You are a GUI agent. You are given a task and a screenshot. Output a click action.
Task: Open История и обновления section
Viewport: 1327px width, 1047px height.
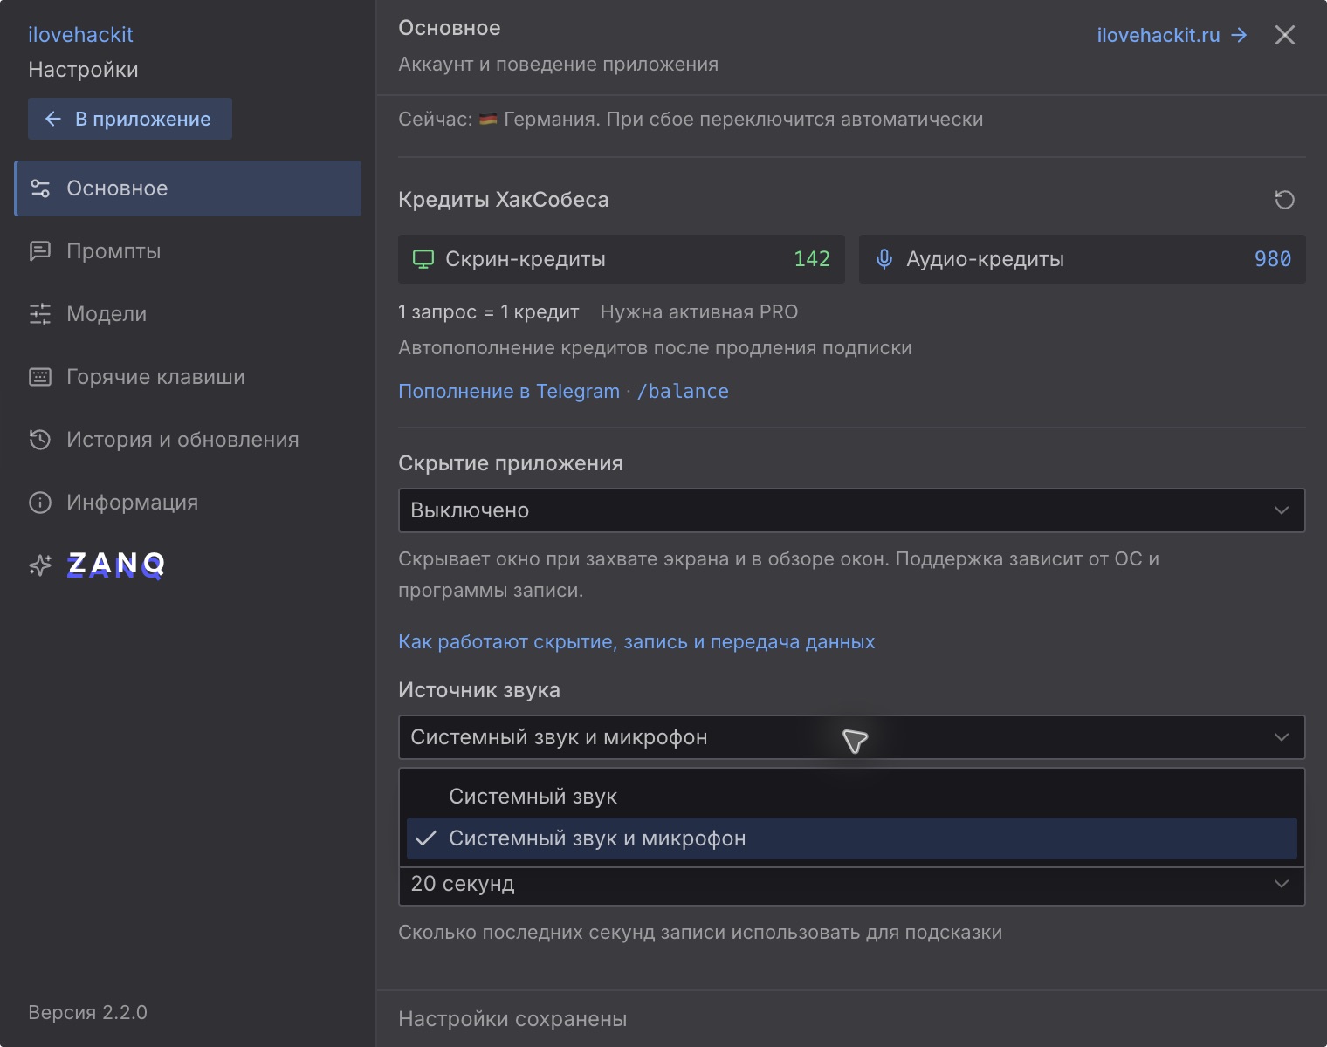(x=188, y=440)
